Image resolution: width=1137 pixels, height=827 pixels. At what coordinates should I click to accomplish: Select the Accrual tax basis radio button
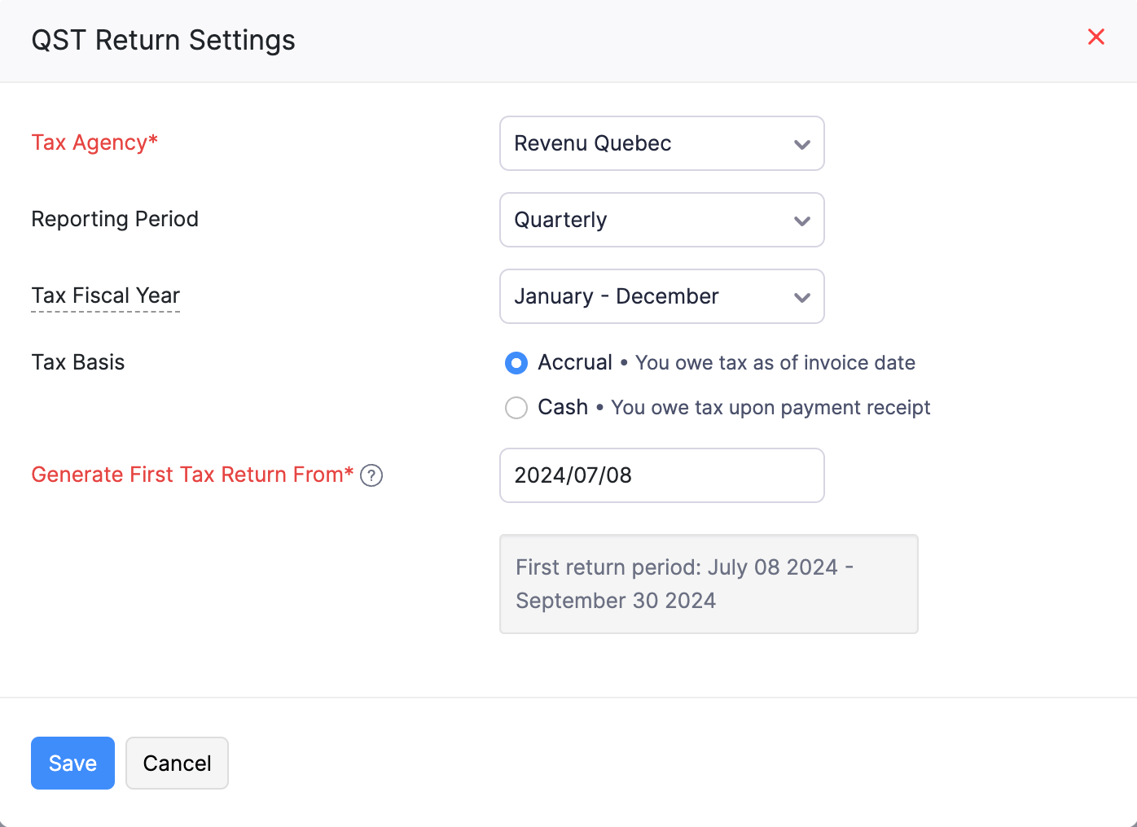tap(516, 363)
